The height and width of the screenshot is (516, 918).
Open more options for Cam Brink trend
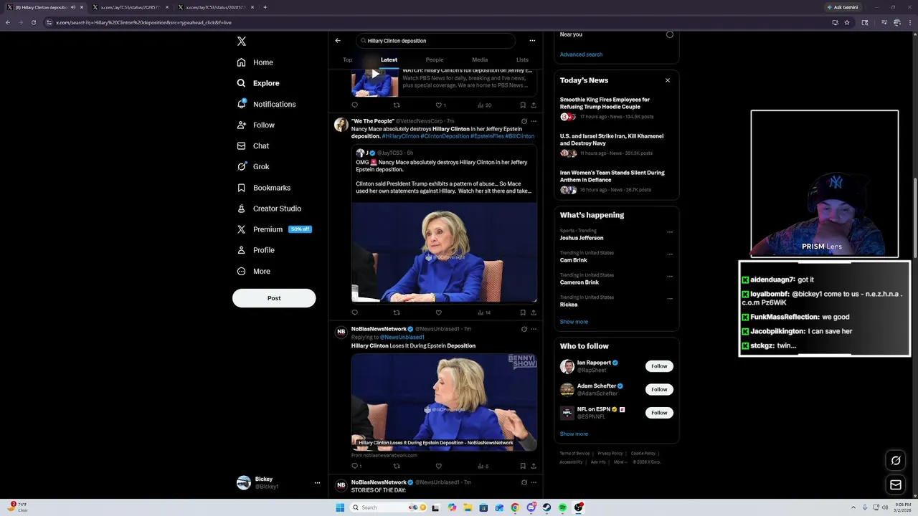pos(670,254)
